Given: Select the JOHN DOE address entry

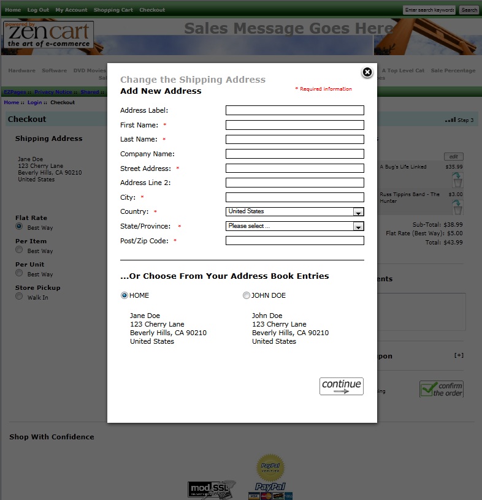Looking at the screenshot, I should pos(247,295).
